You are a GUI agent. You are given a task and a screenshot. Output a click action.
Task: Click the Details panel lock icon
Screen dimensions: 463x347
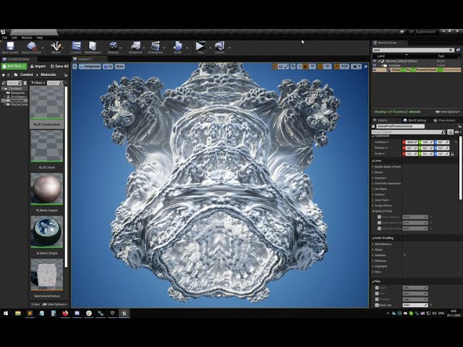click(x=459, y=126)
